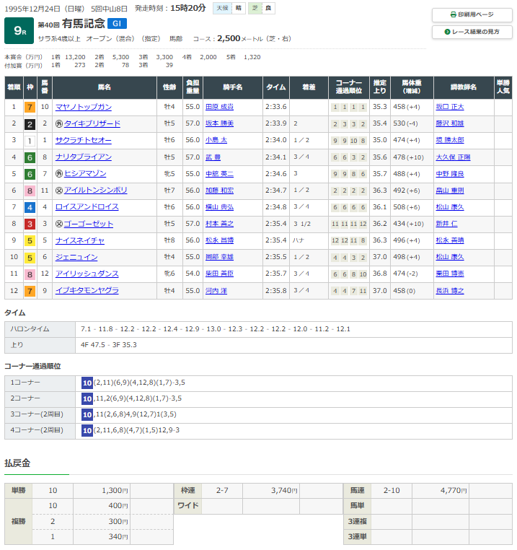Click the 払戻金 section heading
The width and height of the screenshot is (517, 550).
coord(17,463)
